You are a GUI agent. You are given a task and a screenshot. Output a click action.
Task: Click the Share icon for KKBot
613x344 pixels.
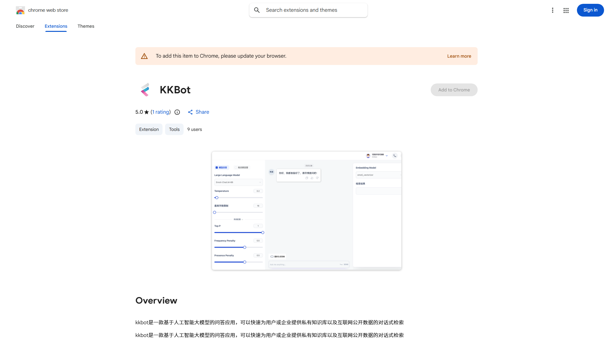190,112
